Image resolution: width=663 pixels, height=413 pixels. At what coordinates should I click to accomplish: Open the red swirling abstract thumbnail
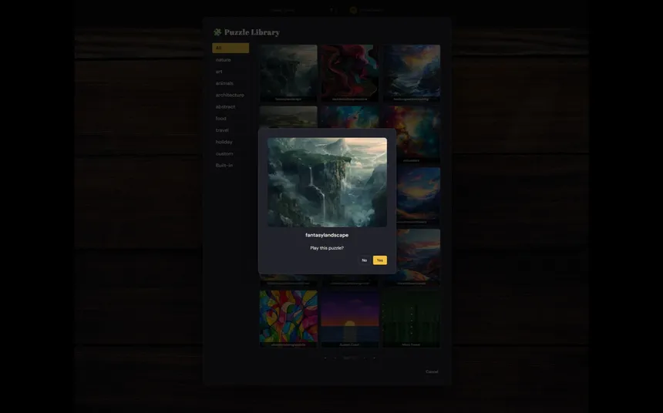[350, 71]
